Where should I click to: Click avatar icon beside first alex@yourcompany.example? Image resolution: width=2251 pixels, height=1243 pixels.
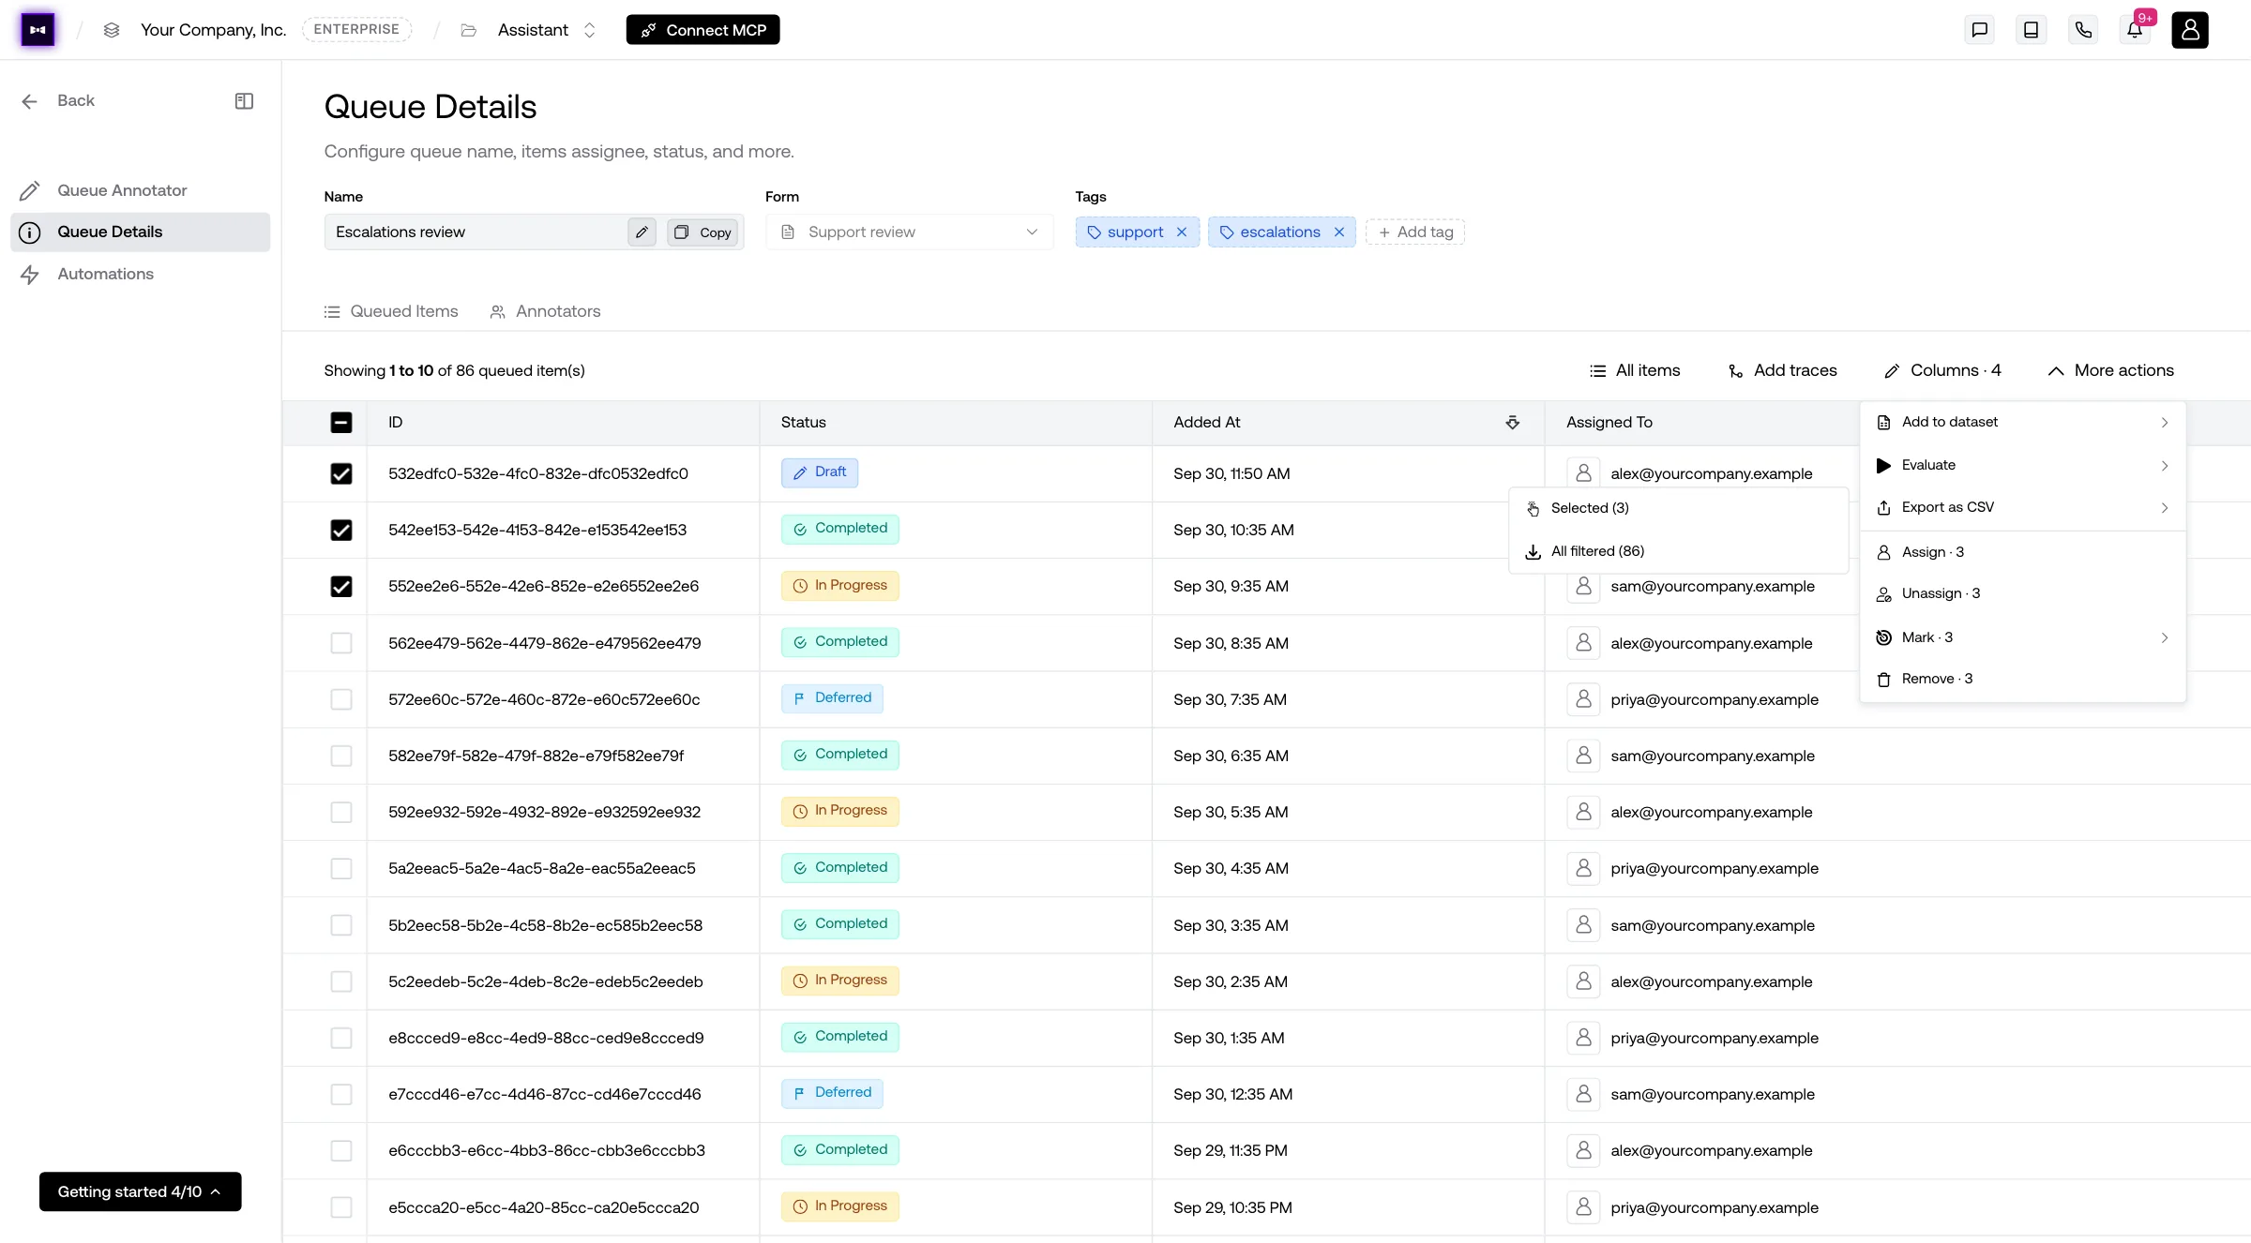click(1583, 473)
